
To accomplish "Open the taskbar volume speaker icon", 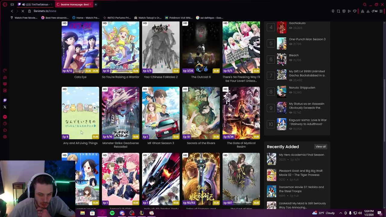I will pos(360,213).
